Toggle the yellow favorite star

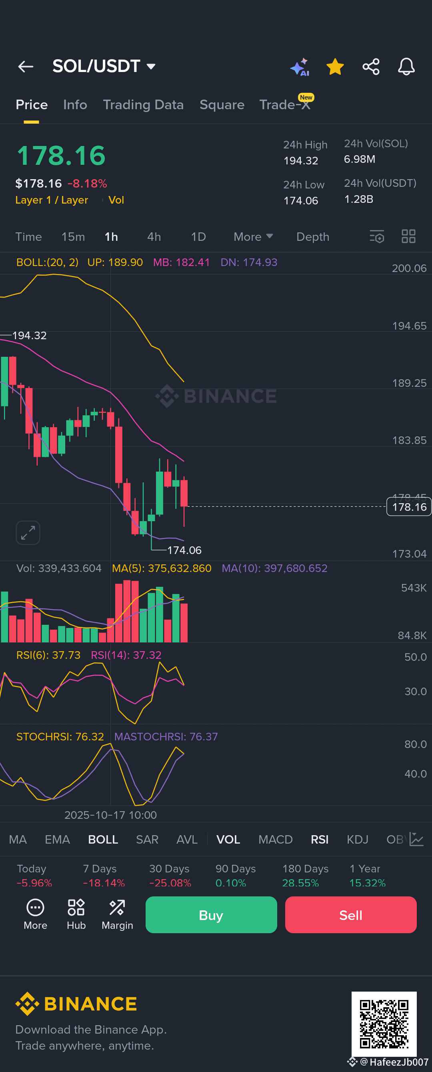pyautogui.click(x=335, y=66)
